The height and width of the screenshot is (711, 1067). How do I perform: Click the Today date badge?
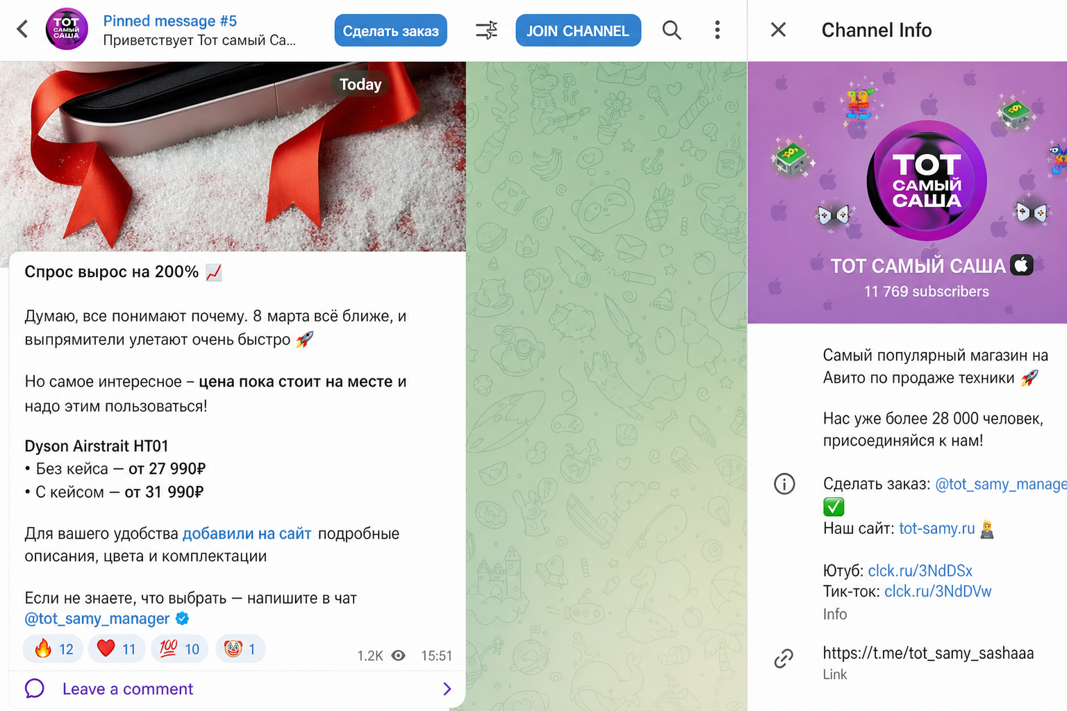click(361, 85)
